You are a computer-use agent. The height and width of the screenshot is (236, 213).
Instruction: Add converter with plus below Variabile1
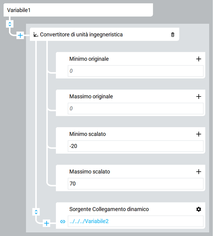[20, 35]
